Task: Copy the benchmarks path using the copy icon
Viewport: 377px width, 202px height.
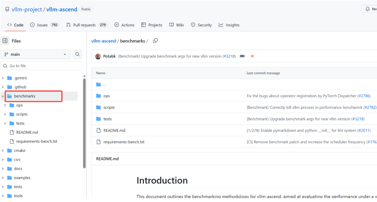Action: (155, 41)
